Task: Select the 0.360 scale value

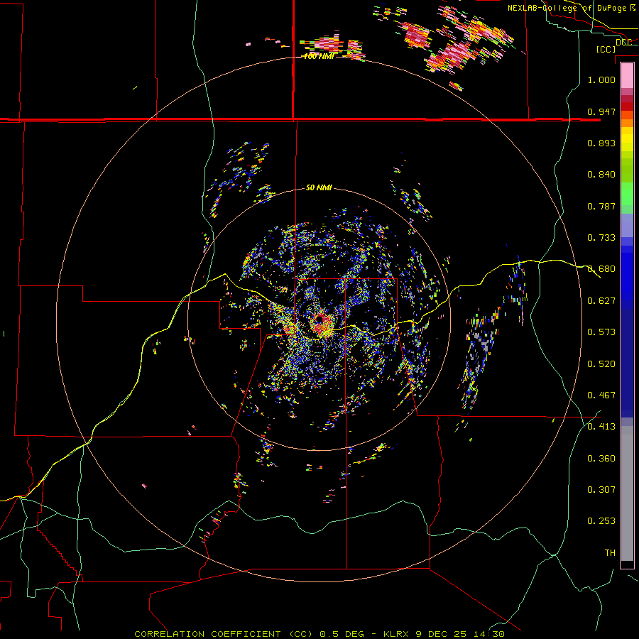Action: click(x=601, y=459)
